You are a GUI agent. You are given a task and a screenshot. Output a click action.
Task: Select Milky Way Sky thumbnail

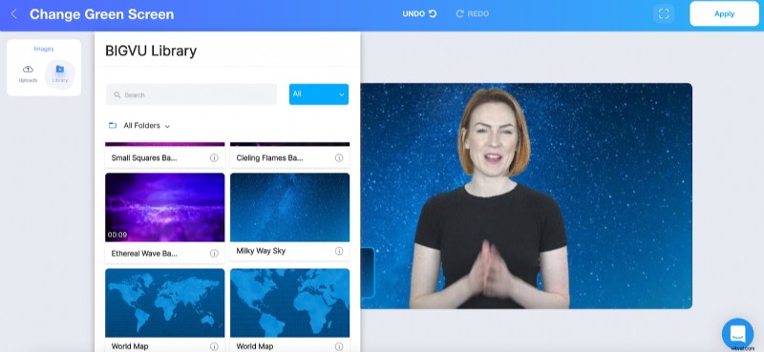[x=290, y=207]
